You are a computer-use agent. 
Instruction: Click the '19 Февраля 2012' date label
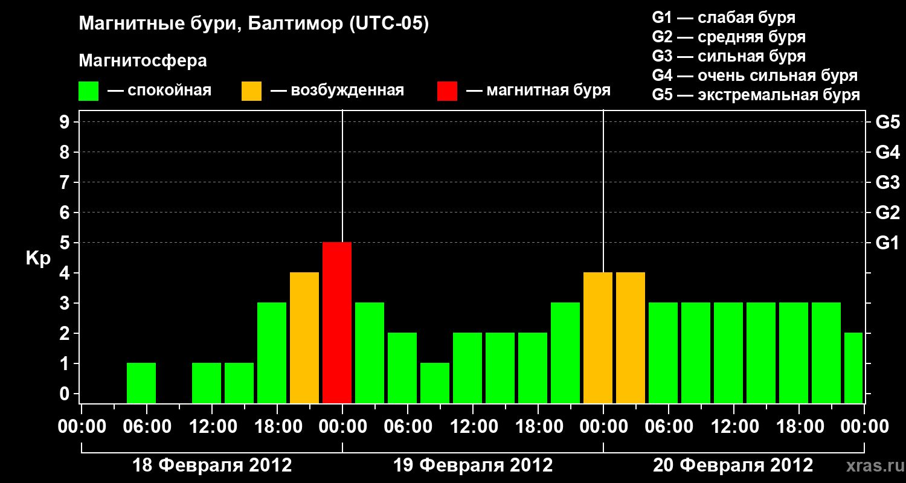pos(473,465)
